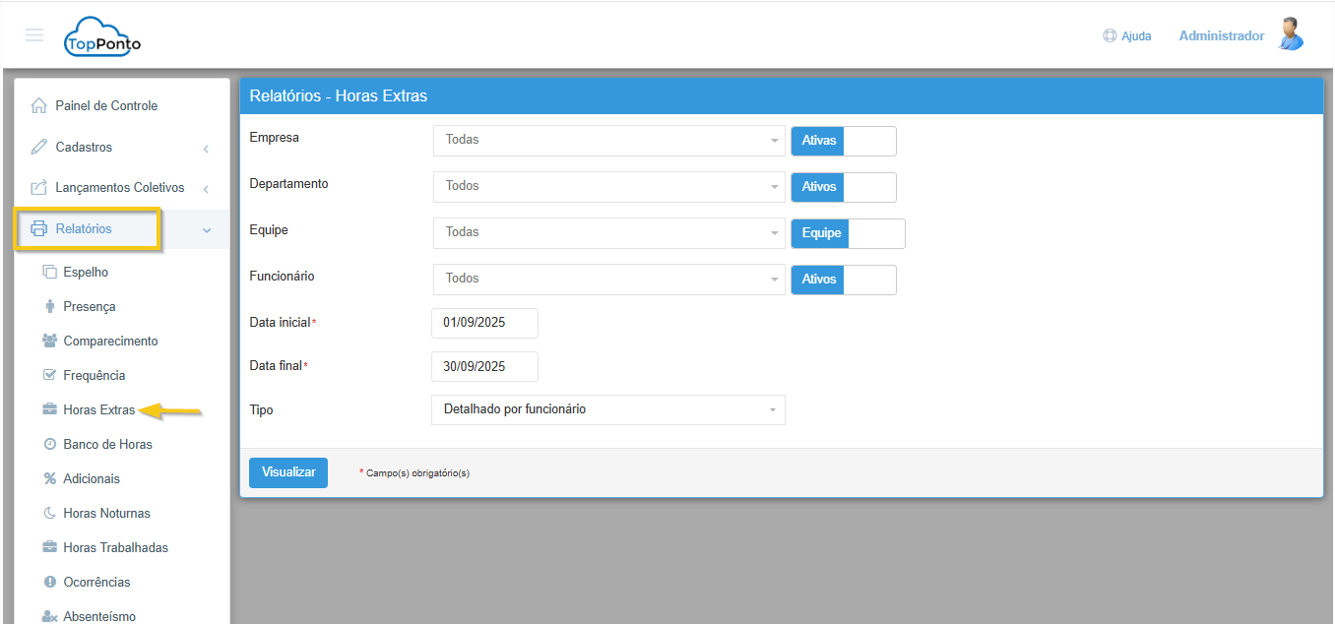
Task: Click the Data final date field
Action: click(x=484, y=366)
